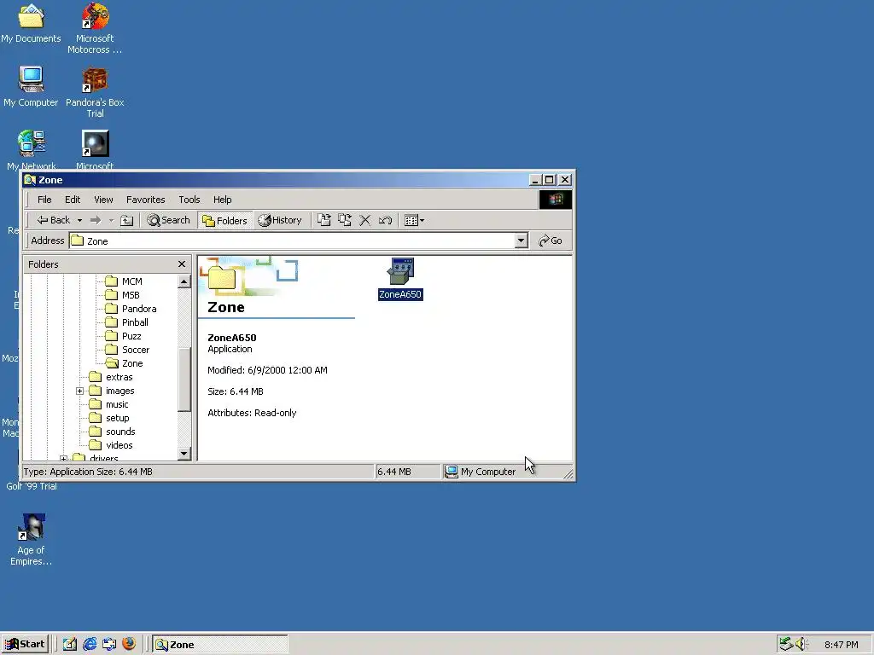Screen dimensions: 874x655
Task: Open the Help menu
Action: (x=223, y=200)
